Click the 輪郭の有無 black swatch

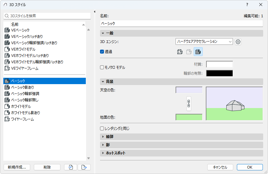click(x=219, y=73)
